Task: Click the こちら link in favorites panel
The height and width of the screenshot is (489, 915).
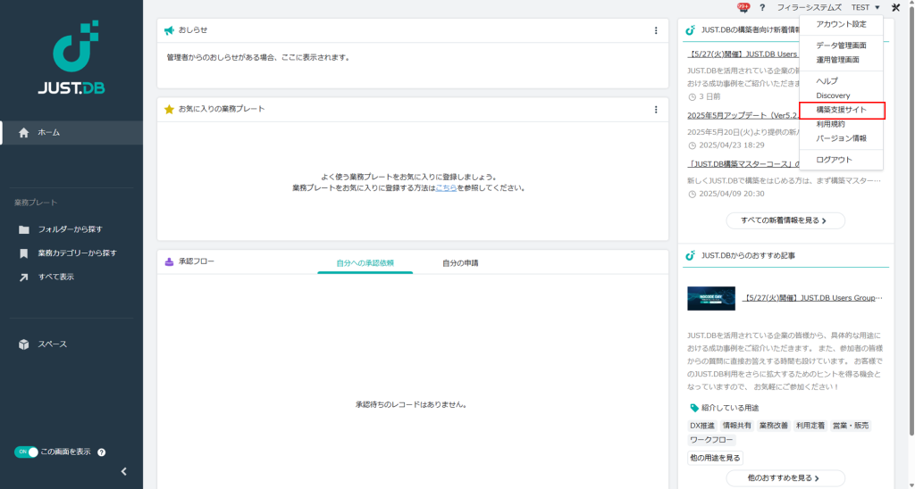Action: click(447, 188)
